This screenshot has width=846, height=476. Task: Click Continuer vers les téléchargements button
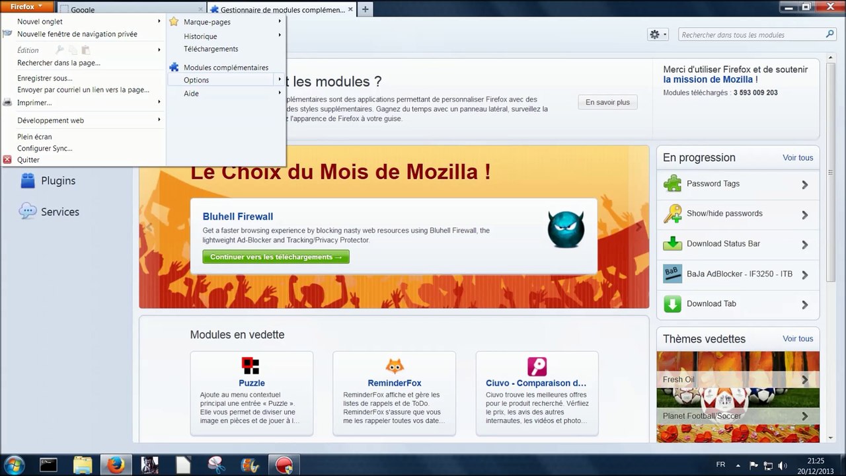[276, 257]
